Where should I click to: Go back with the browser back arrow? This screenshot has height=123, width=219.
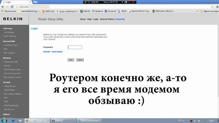point(3,7)
